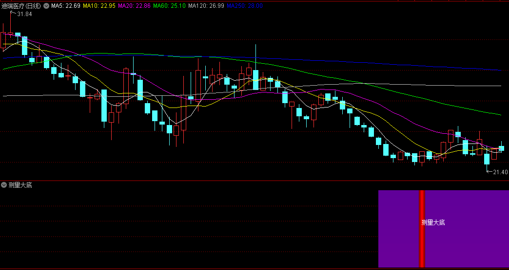Select the MA250: 28.00 label
Viewport: 509px width, 270px height.
(x=244, y=6)
